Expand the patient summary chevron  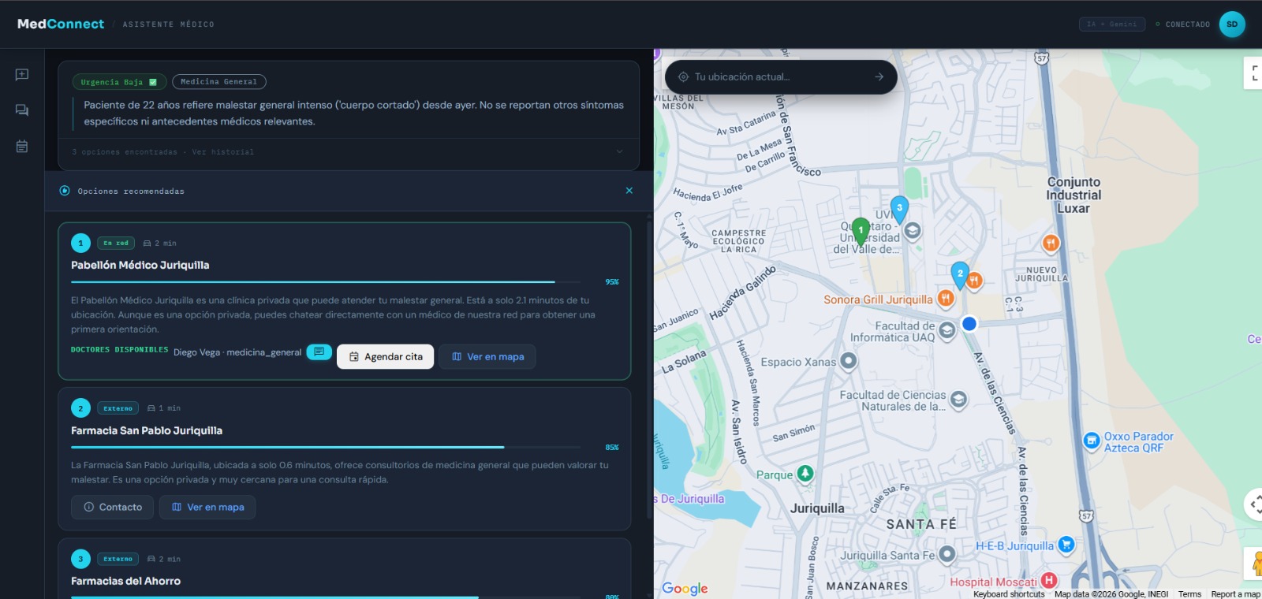tap(619, 152)
